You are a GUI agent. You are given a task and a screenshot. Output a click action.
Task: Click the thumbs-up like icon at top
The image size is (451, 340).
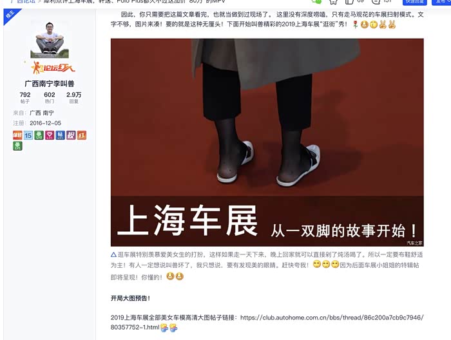(x=349, y=1)
